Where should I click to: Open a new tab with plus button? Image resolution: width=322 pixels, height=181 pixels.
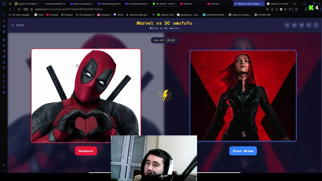(x=294, y=4)
